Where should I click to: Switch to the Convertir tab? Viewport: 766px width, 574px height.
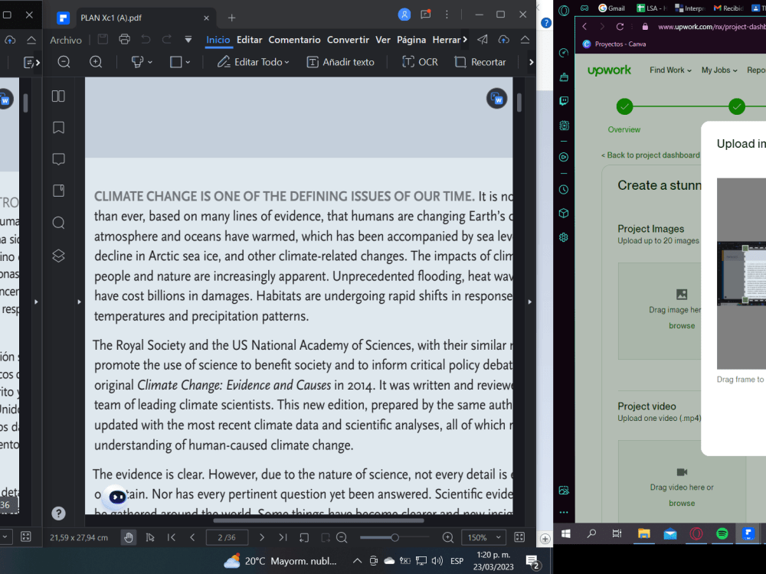click(x=348, y=40)
